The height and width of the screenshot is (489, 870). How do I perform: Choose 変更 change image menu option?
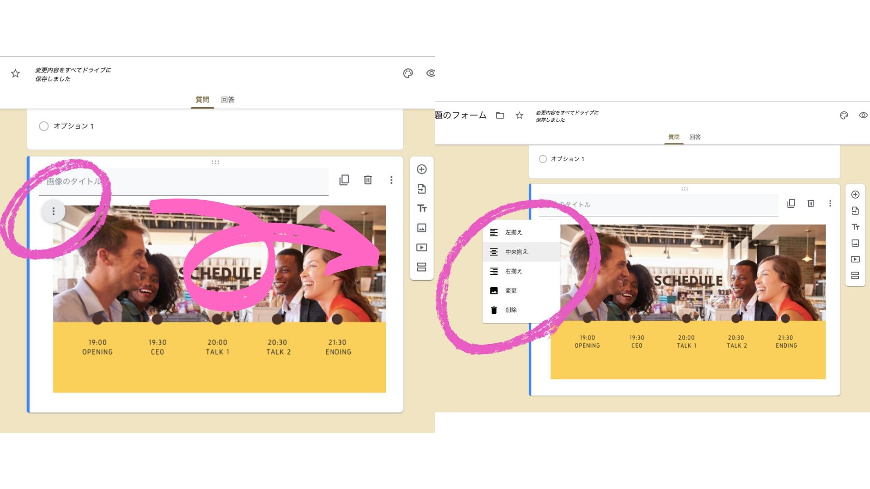click(521, 291)
